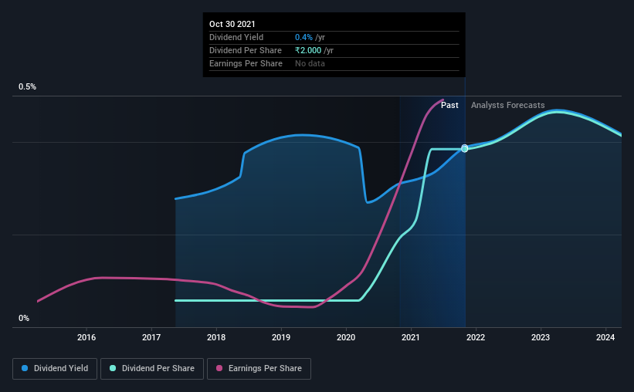The image size is (634, 392).
Task: Click the Oct 30 2021 tooltip date
Action: (232, 24)
